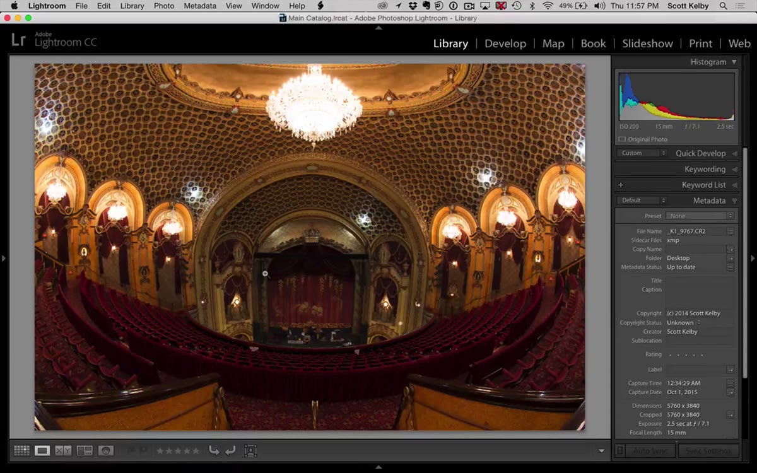
Task: Click Label field arrow icon
Action: pos(731,370)
